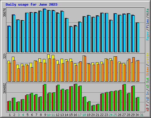Click the green kB Out bar for day 27
The width and height of the screenshot is (151, 118).
coord(125,97)
